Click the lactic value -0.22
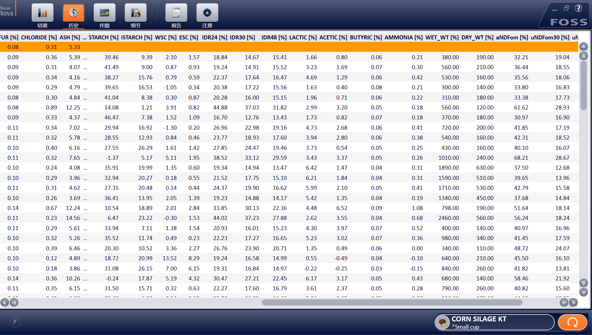Viewport: 592px width, 335px height. 310,269
